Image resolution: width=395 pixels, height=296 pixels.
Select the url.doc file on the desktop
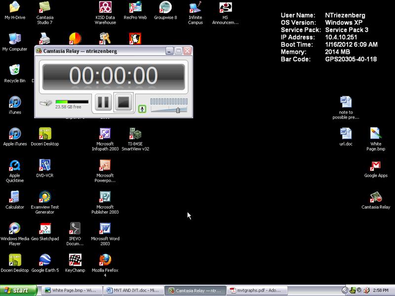click(x=346, y=137)
